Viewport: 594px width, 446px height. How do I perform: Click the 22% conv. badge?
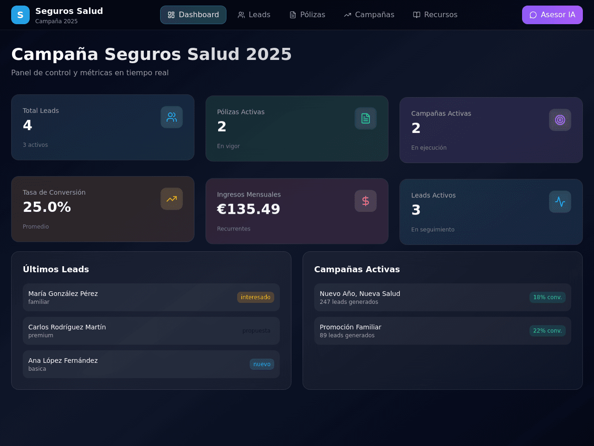coord(548,331)
